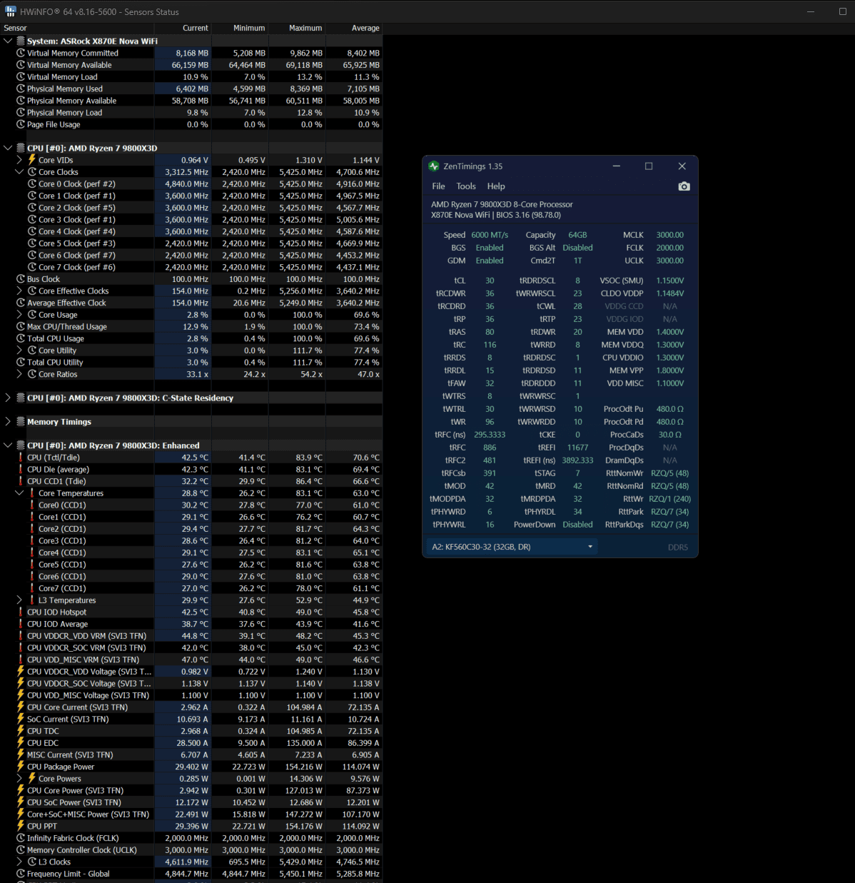This screenshot has width=855, height=883.
Task: Click the tREFI value 11677 in ZenTimings
Action: coord(577,448)
